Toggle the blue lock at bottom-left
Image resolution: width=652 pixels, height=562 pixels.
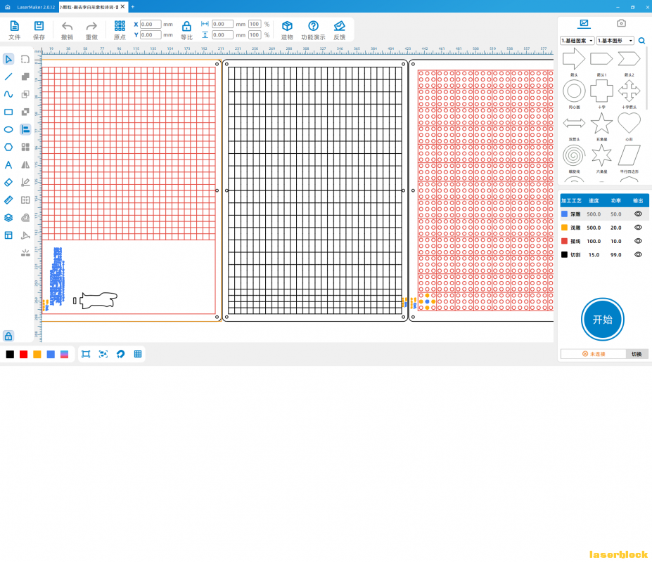point(8,336)
